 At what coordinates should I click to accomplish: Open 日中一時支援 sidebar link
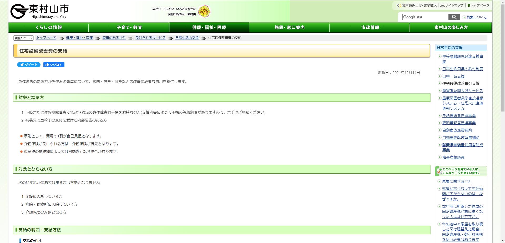click(453, 76)
